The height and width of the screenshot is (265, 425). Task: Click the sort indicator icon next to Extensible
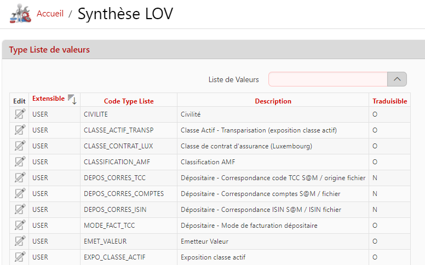click(72, 99)
